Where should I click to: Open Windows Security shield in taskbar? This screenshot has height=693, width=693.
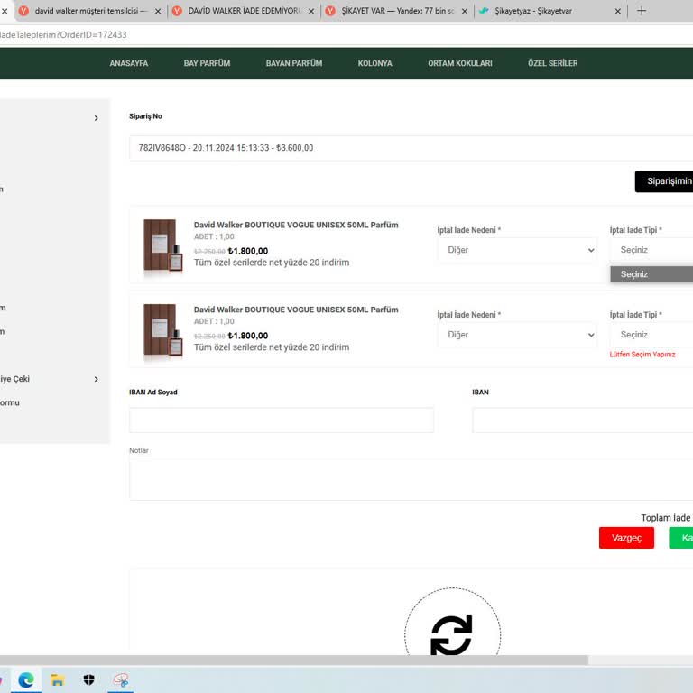click(88, 679)
